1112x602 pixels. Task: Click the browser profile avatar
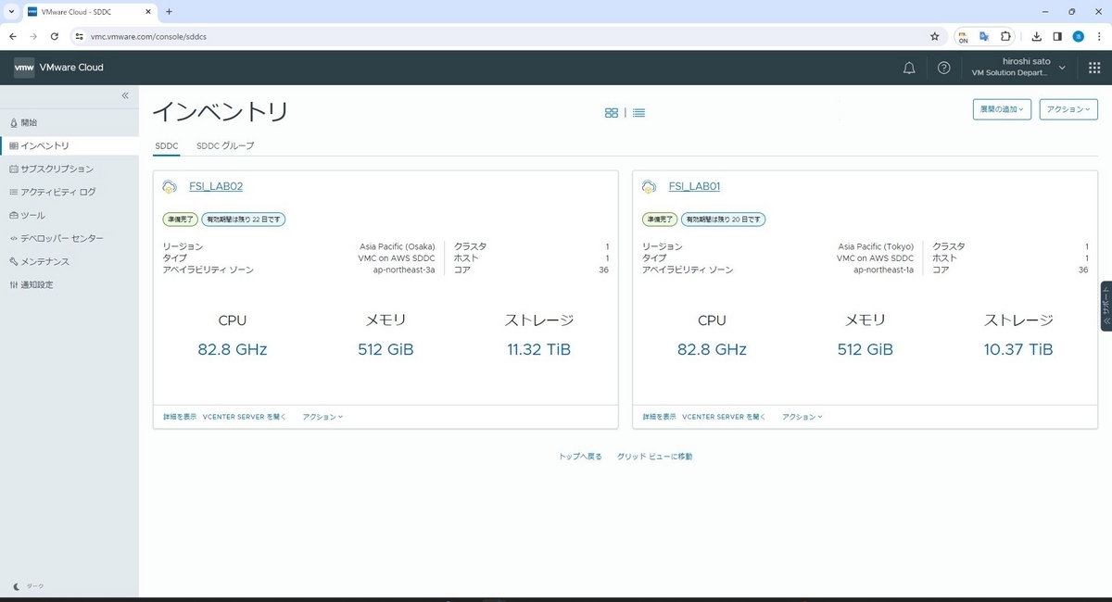point(1079,36)
